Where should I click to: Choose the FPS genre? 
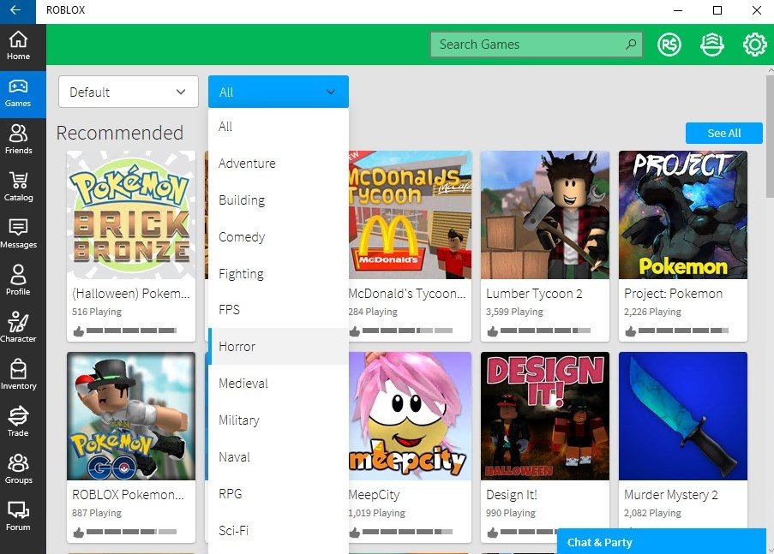click(279, 310)
